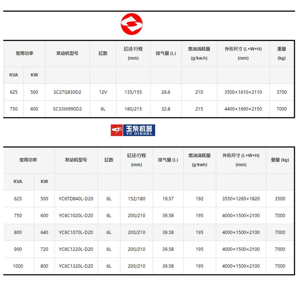Screen dimensions: 303x281
Task: Click weight value 3500 in Yuchai table
Action: pos(280,199)
